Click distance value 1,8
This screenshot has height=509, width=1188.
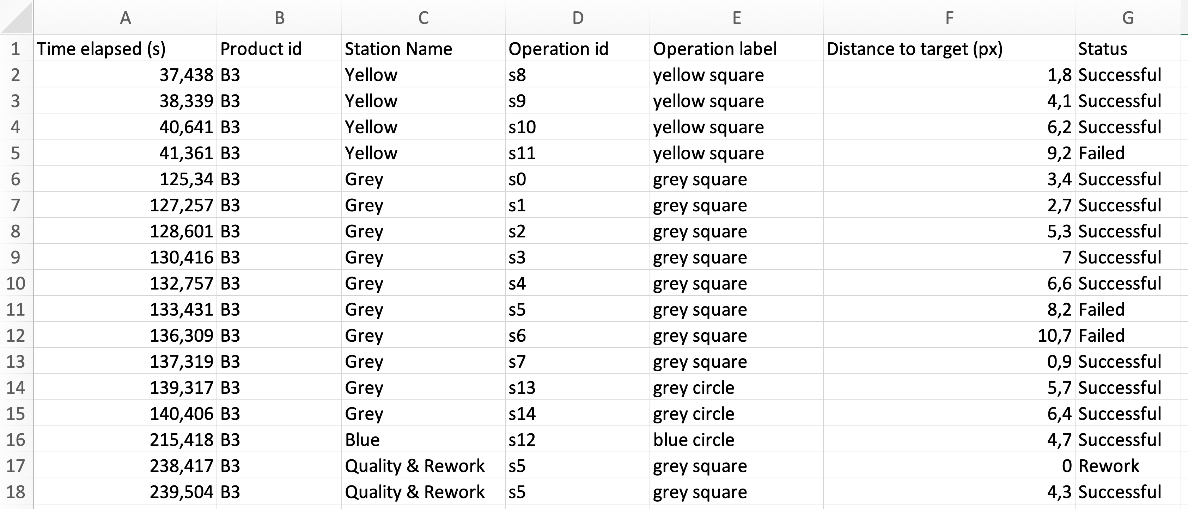tap(949, 75)
